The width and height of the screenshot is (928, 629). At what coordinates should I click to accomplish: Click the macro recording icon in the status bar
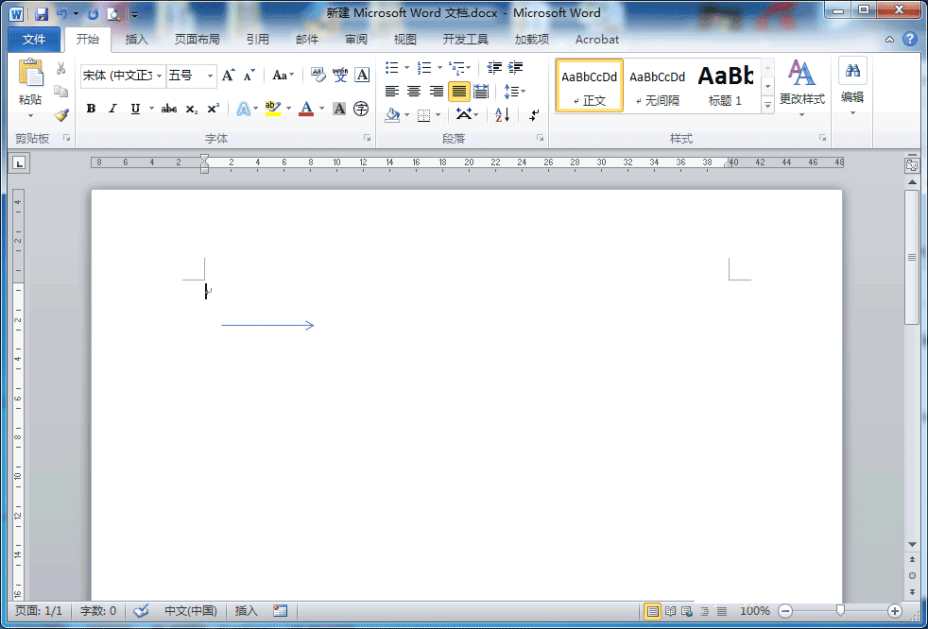[280, 611]
